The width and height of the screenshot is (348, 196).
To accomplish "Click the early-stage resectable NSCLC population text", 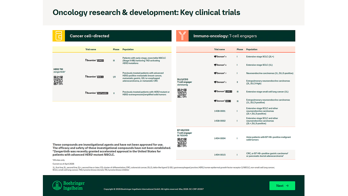I will point(144,60).
